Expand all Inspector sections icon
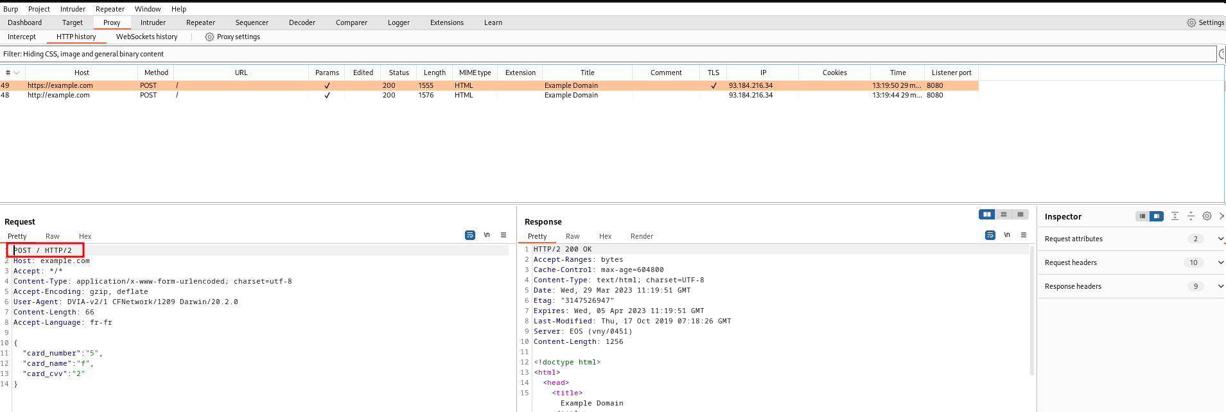 point(1175,216)
